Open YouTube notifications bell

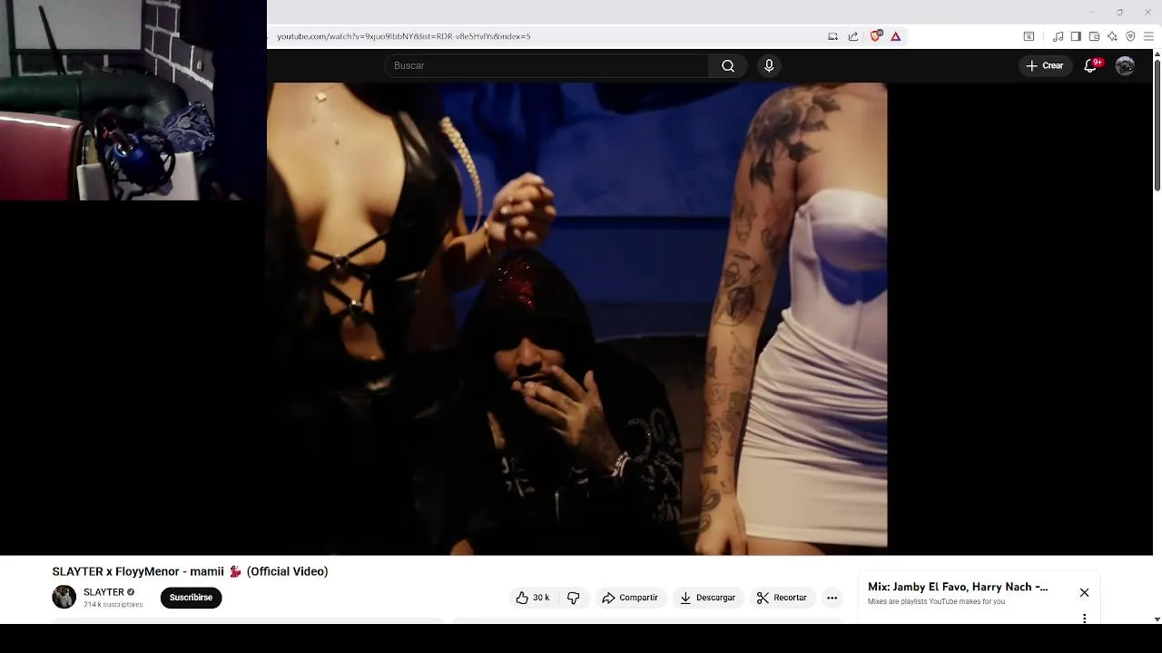point(1091,65)
